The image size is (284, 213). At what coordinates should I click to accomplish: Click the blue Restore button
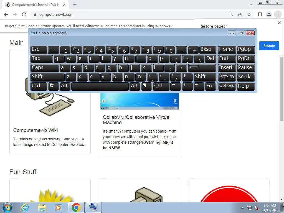click(x=269, y=46)
